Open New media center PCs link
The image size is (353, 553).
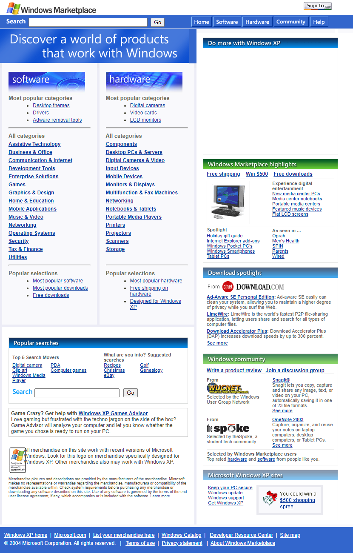pos(296,194)
